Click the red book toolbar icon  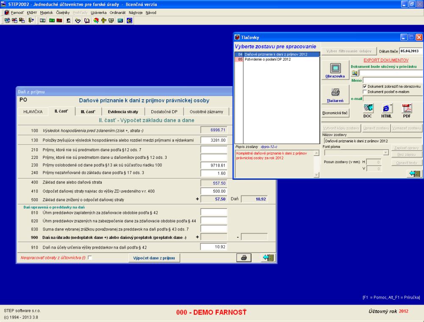(x=59, y=20)
